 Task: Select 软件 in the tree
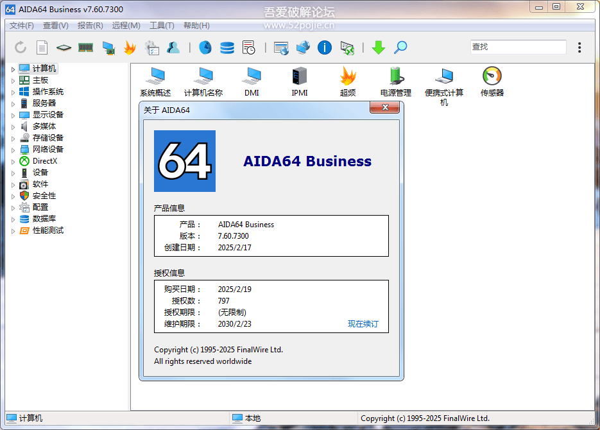(40, 184)
